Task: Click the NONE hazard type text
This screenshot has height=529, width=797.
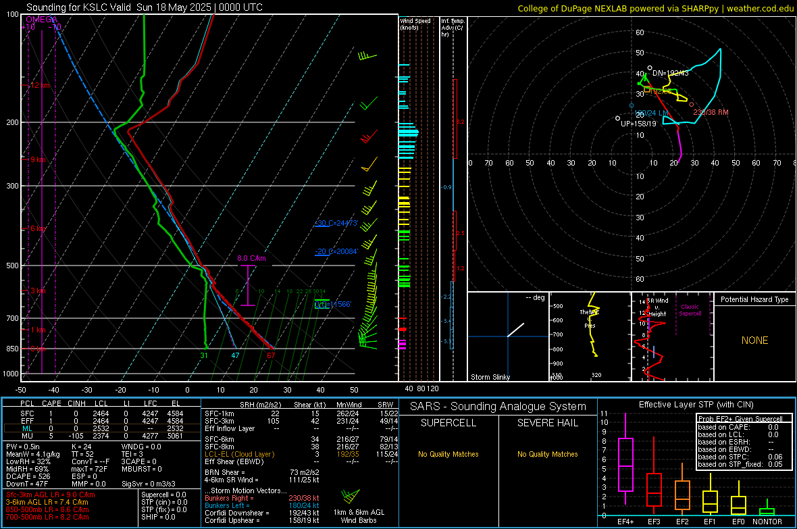Action: click(x=754, y=341)
